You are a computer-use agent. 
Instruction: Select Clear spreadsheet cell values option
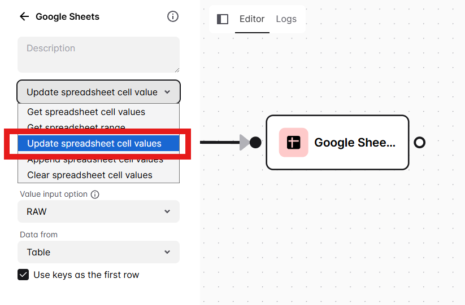[90, 175]
